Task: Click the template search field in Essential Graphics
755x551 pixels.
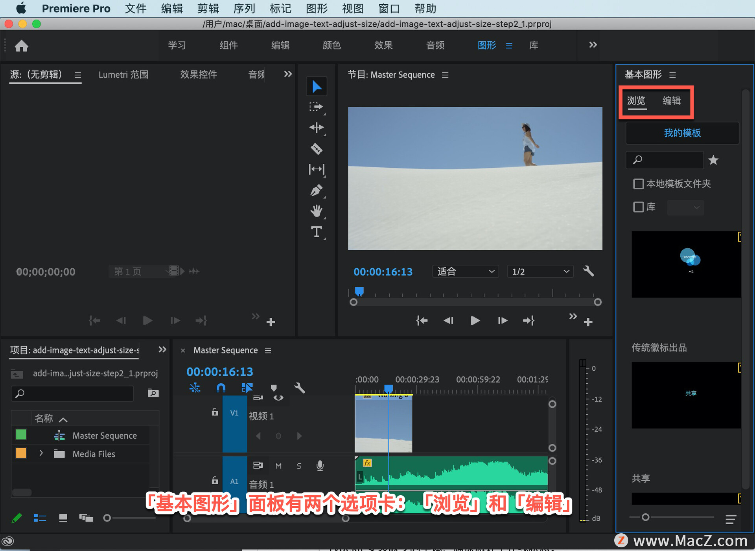Action: click(x=665, y=160)
